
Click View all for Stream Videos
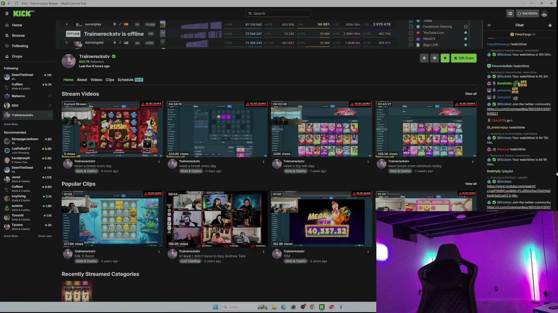[471, 94]
